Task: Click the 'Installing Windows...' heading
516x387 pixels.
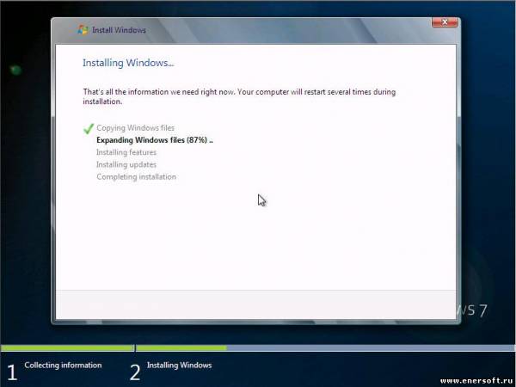Action: click(128, 63)
